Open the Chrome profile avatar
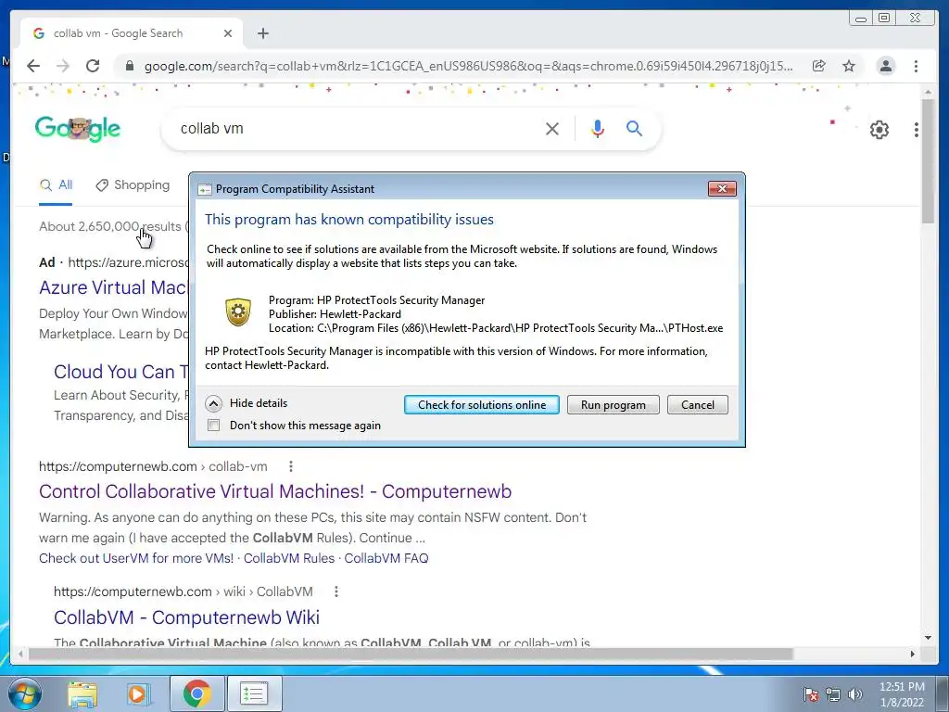 [885, 66]
